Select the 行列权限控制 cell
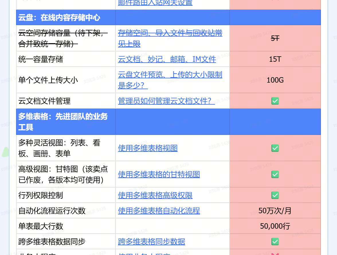337x255 pixels. [x=66, y=195]
